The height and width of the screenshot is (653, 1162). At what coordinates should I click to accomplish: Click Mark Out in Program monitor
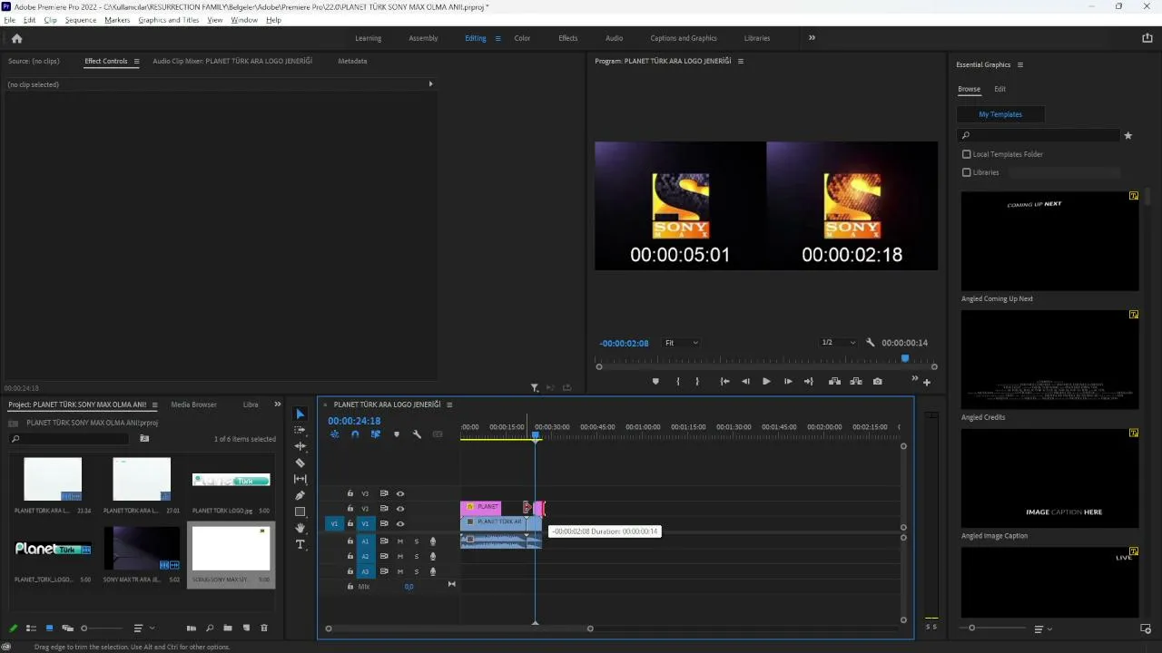[697, 382]
